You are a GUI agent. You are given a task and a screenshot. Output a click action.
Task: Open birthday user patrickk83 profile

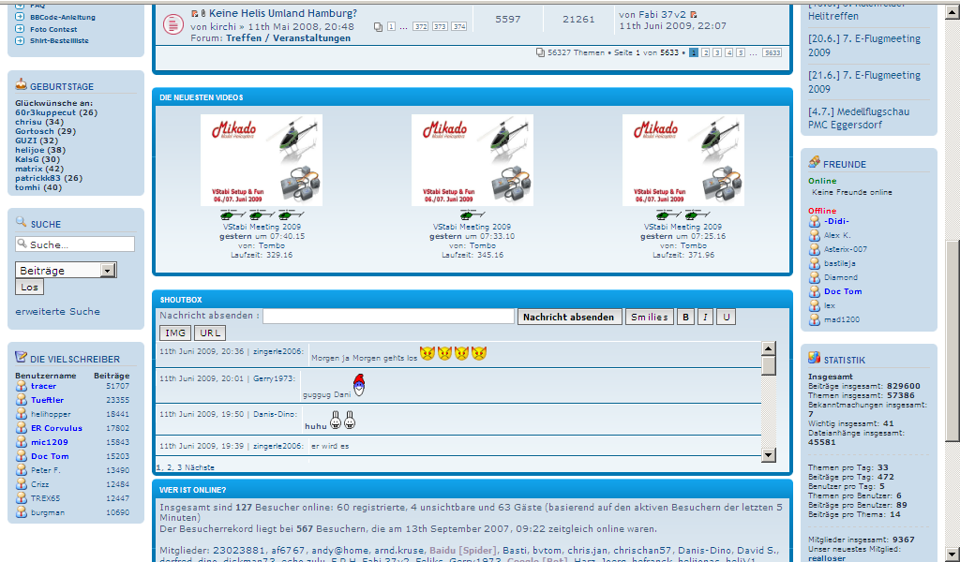[x=37, y=178]
